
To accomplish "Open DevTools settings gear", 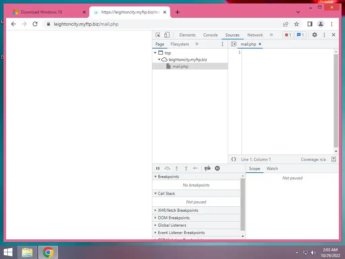I will tap(315, 35).
